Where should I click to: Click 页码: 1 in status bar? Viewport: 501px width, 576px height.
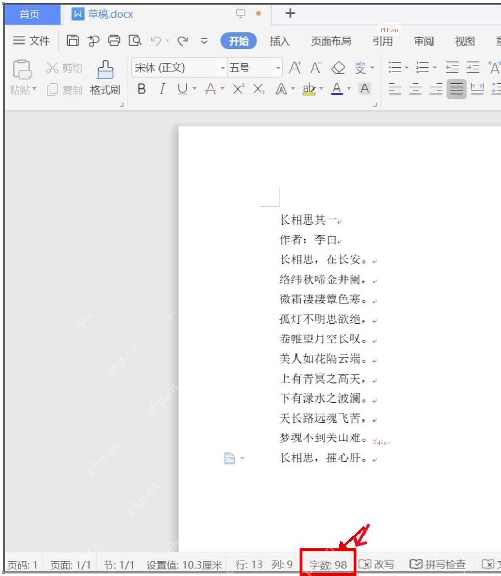click(x=22, y=565)
